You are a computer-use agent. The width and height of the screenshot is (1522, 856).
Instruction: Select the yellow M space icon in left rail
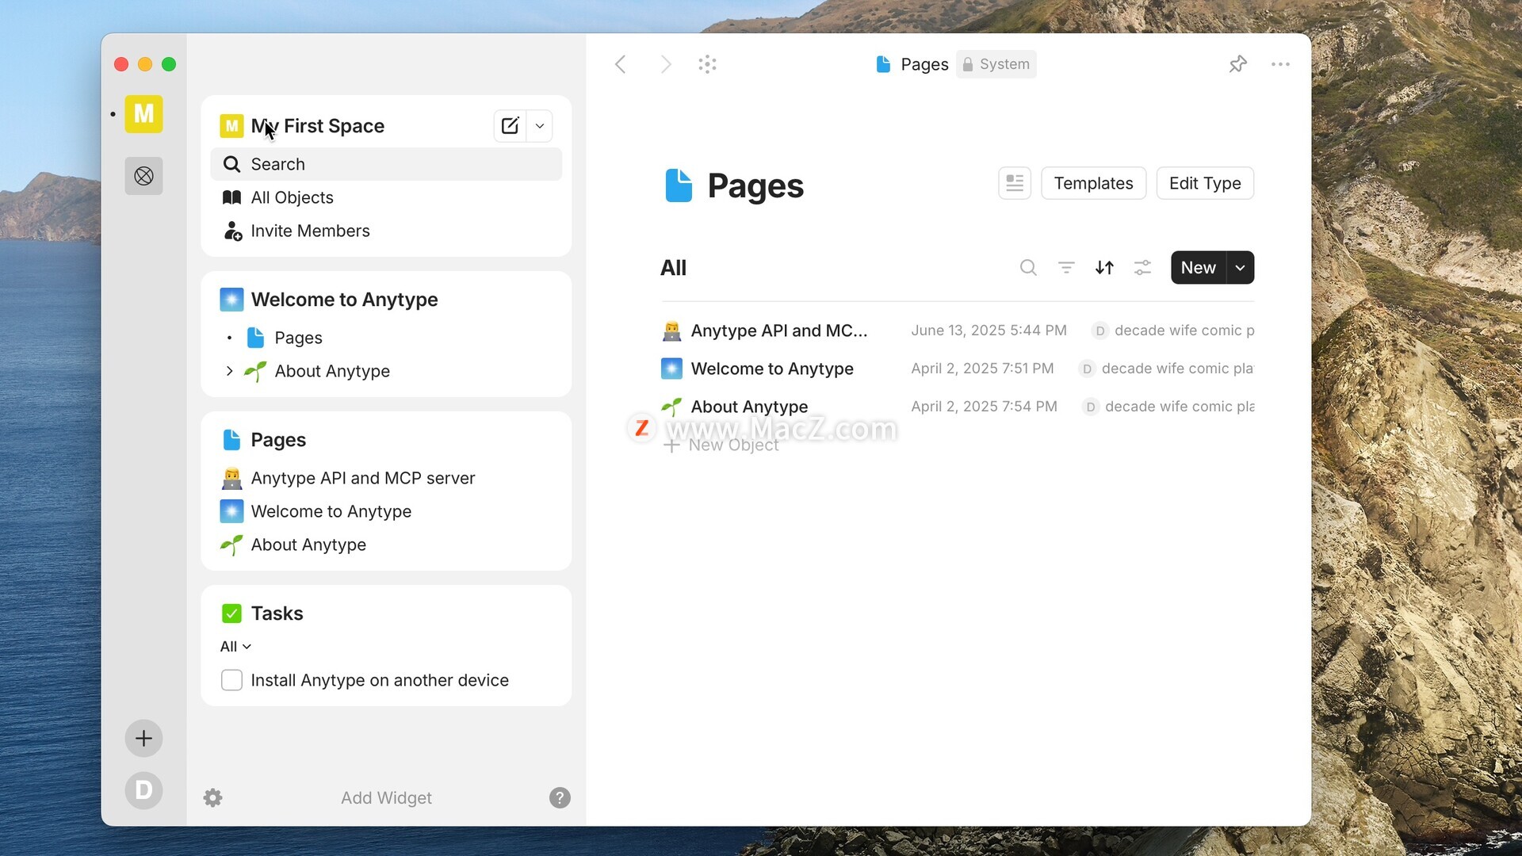(x=143, y=114)
